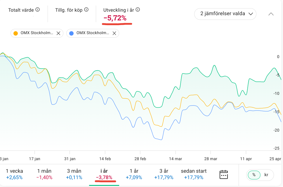
Task: Click info icon next to Utveckling i år
Action: [138, 10]
